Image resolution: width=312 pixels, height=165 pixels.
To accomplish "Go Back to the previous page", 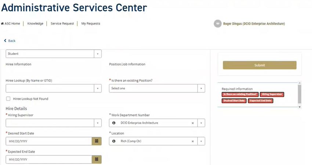I will [x=10, y=41].
